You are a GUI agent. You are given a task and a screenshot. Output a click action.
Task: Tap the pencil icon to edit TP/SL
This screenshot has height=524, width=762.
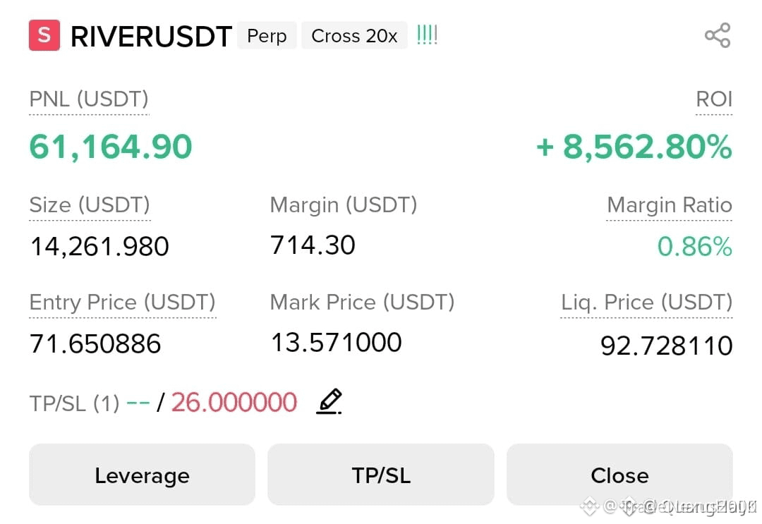point(329,401)
